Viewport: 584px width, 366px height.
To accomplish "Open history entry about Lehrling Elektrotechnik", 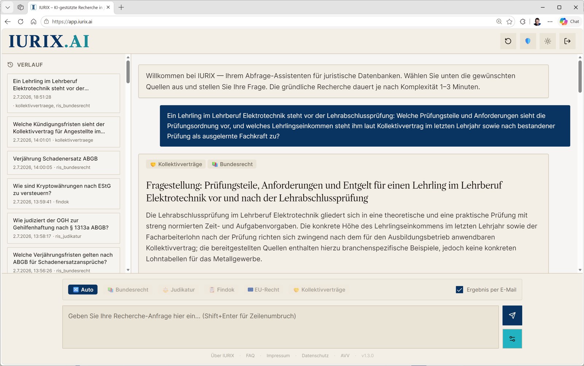I will [x=64, y=93].
